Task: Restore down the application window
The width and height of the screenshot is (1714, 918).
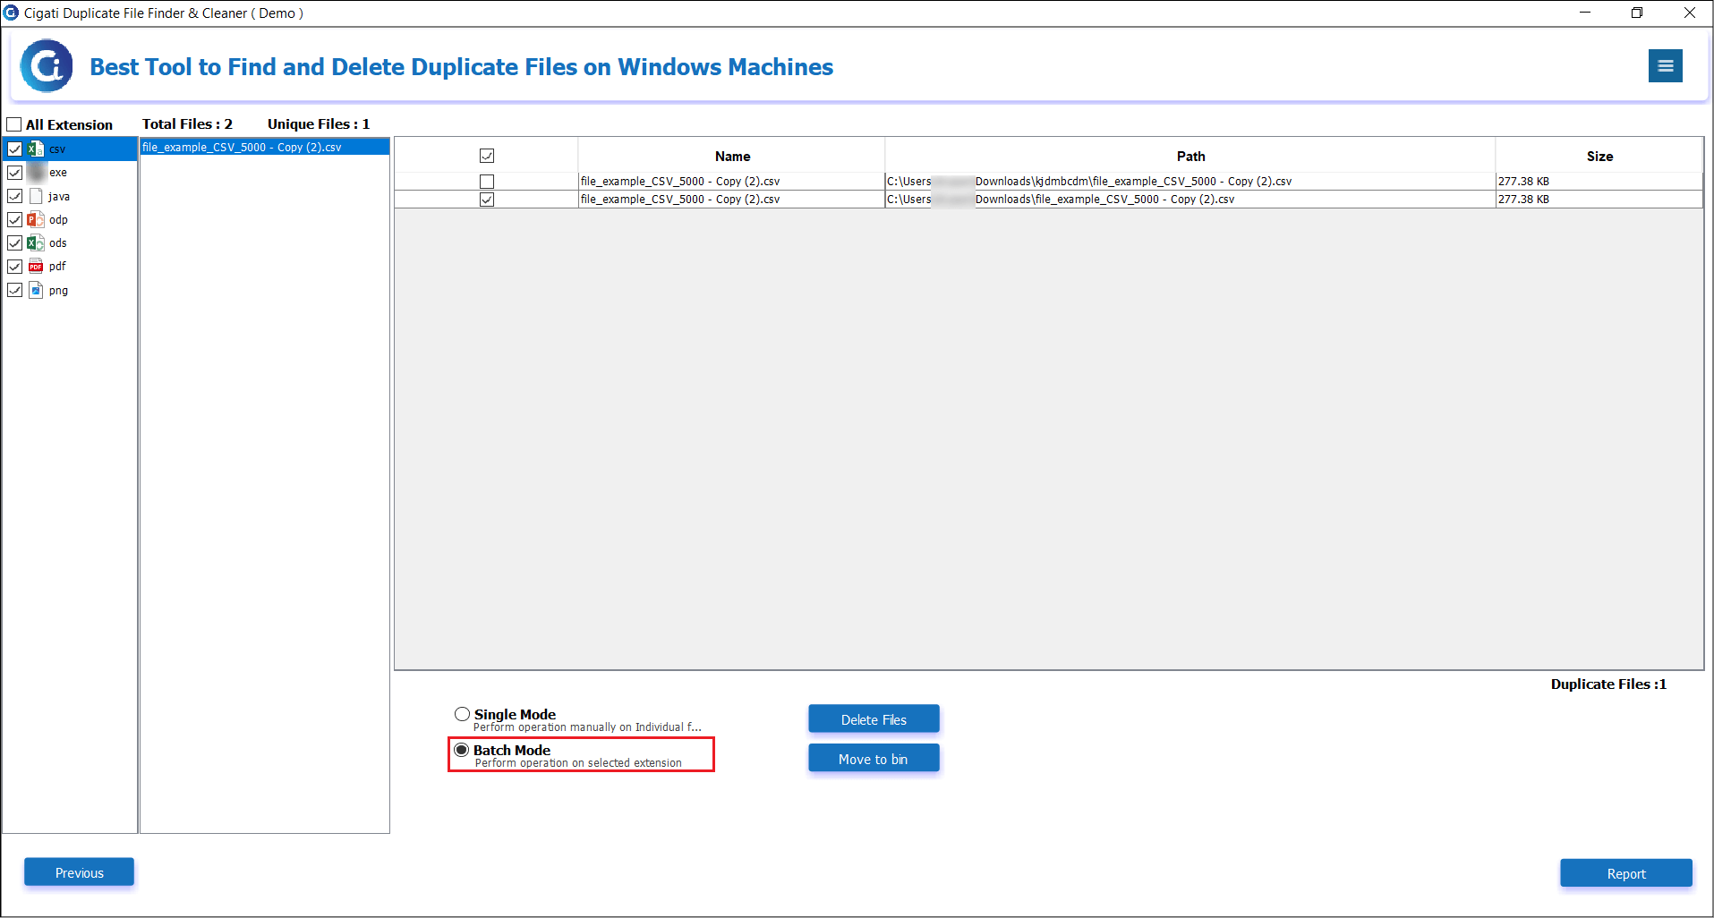Action: [1637, 13]
